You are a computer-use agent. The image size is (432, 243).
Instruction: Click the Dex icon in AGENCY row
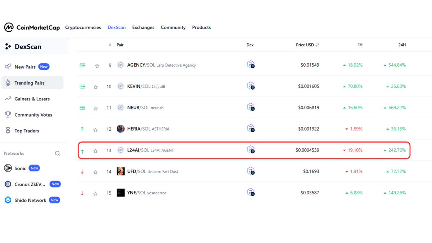pos(251,65)
